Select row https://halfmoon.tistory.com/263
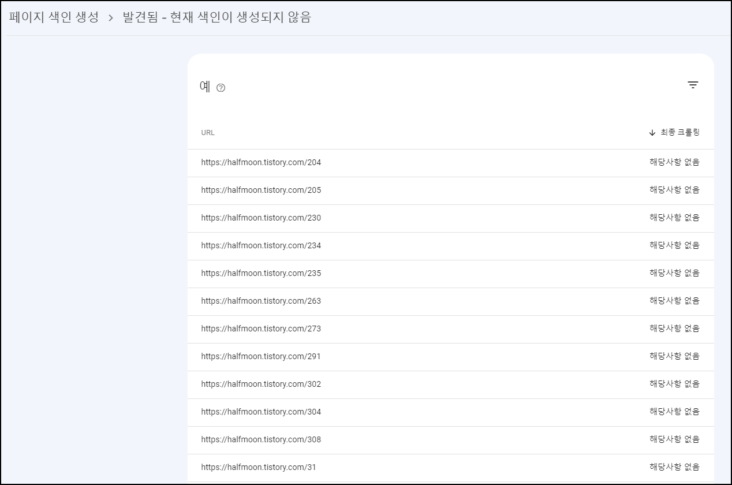This screenshot has height=485, width=732. point(450,301)
